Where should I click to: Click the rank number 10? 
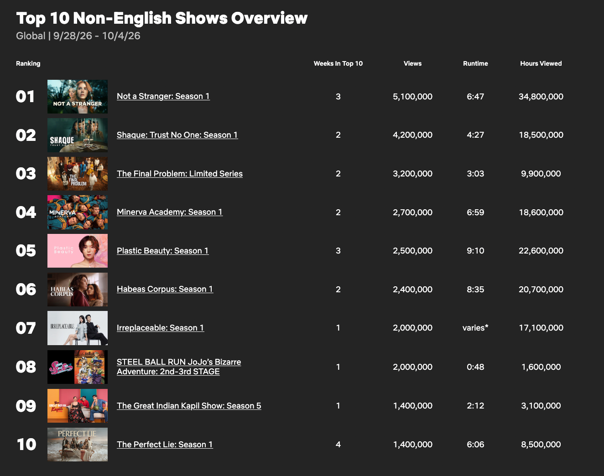pos(26,445)
